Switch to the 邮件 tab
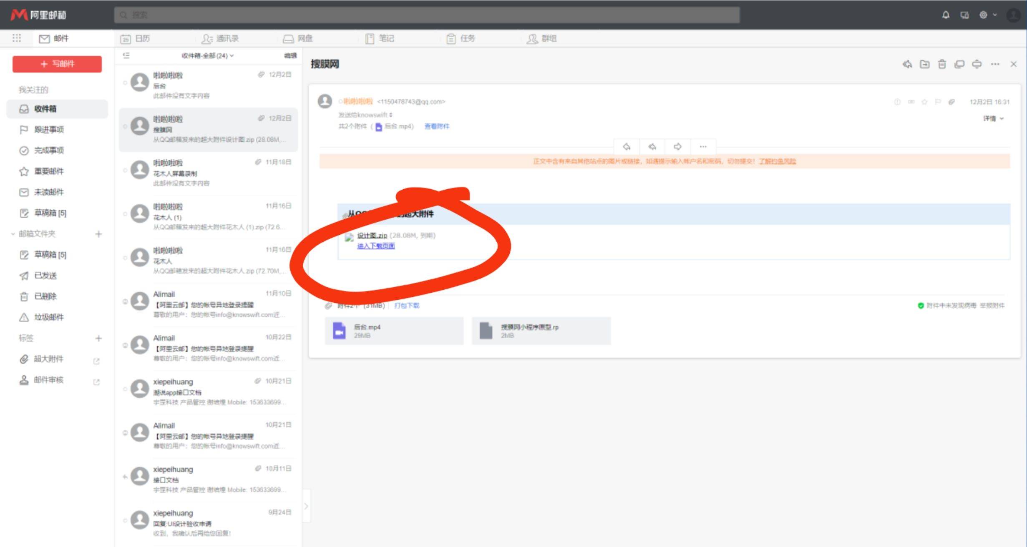 pos(54,38)
